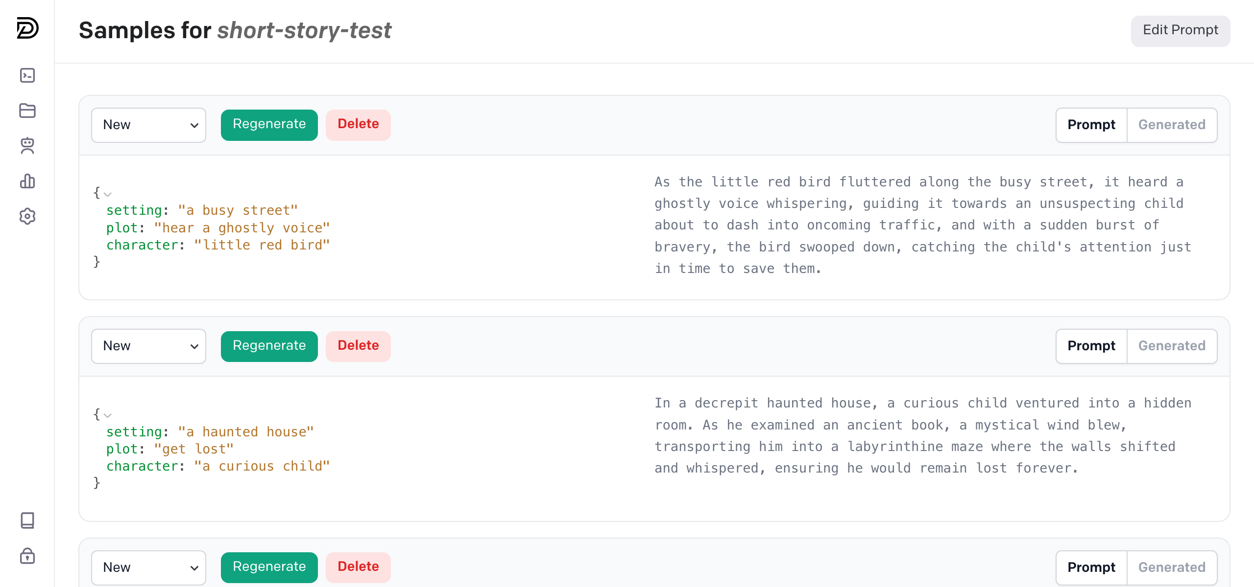Click the app logo in the sidebar

[x=27, y=28]
